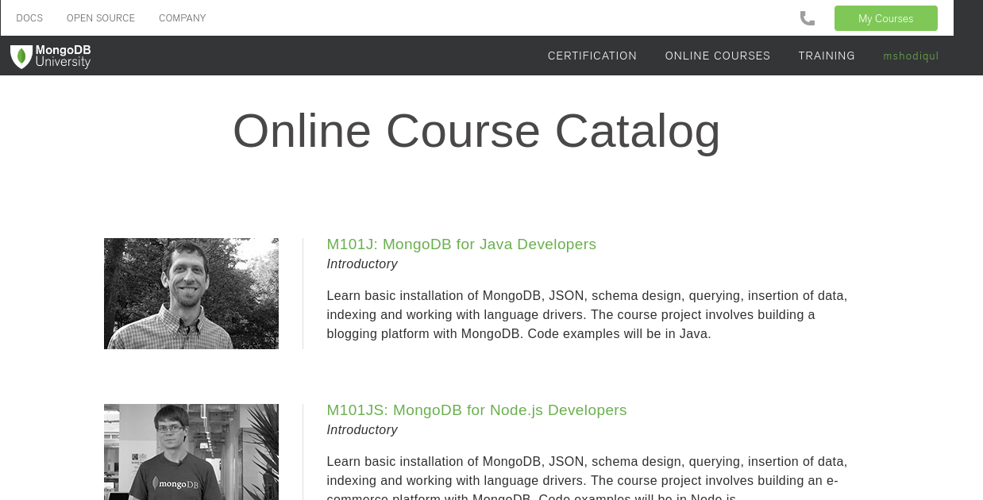
Task: Open M101JS: MongoDB for Node.js Developers course
Action: point(476,410)
